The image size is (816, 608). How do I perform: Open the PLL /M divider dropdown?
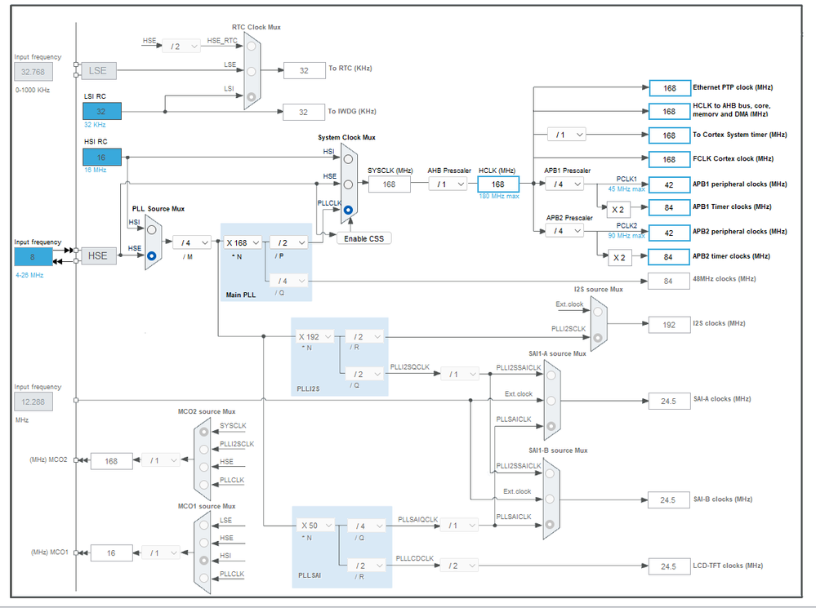[x=191, y=243]
